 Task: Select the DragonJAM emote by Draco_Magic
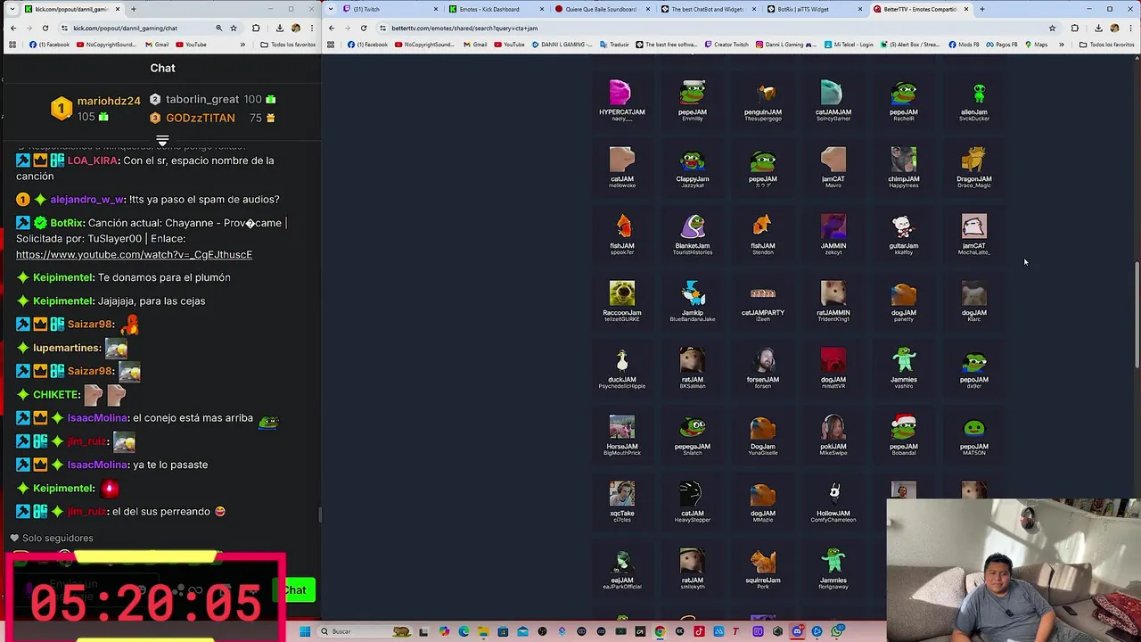tap(974, 167)
